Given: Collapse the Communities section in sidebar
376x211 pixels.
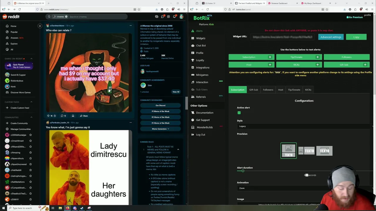Looking at the screenshot, I should [31, 117].
